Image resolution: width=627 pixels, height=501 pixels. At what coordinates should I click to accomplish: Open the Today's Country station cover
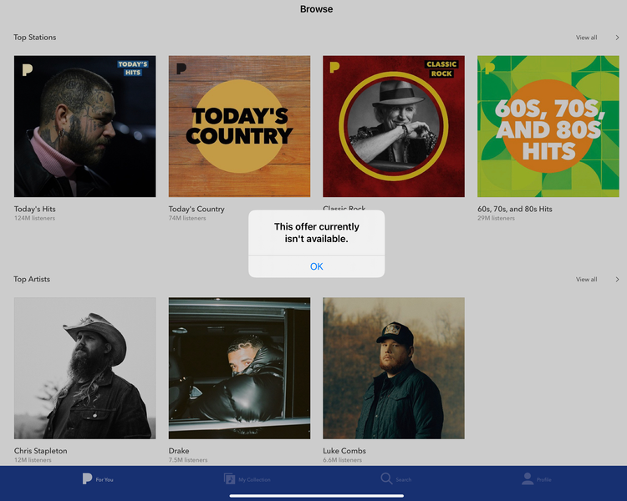tap(239, 126)
